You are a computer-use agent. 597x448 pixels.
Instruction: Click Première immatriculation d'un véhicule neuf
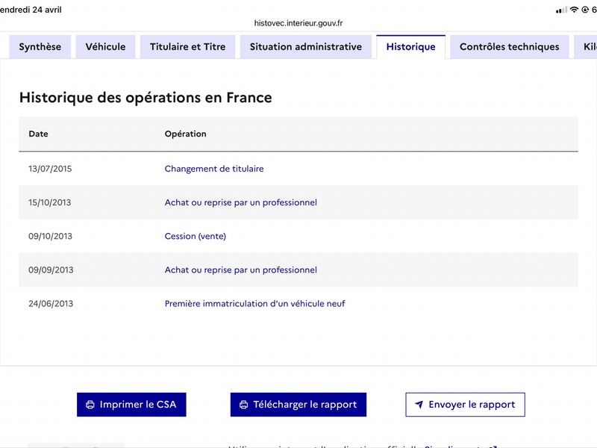point(254,304)
